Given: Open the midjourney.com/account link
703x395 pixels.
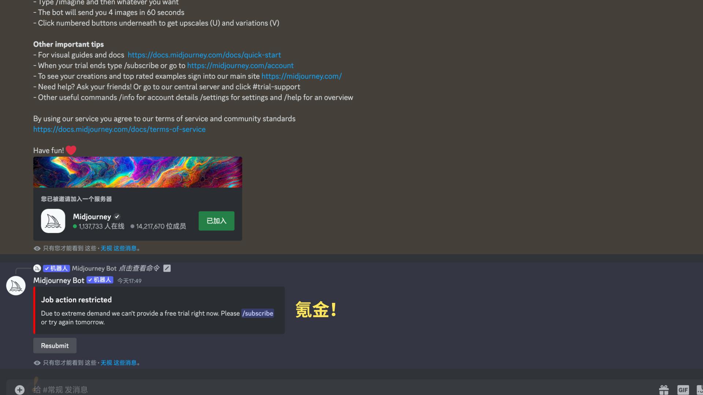Looking at the screenshot, I should [x=240, y=65].
